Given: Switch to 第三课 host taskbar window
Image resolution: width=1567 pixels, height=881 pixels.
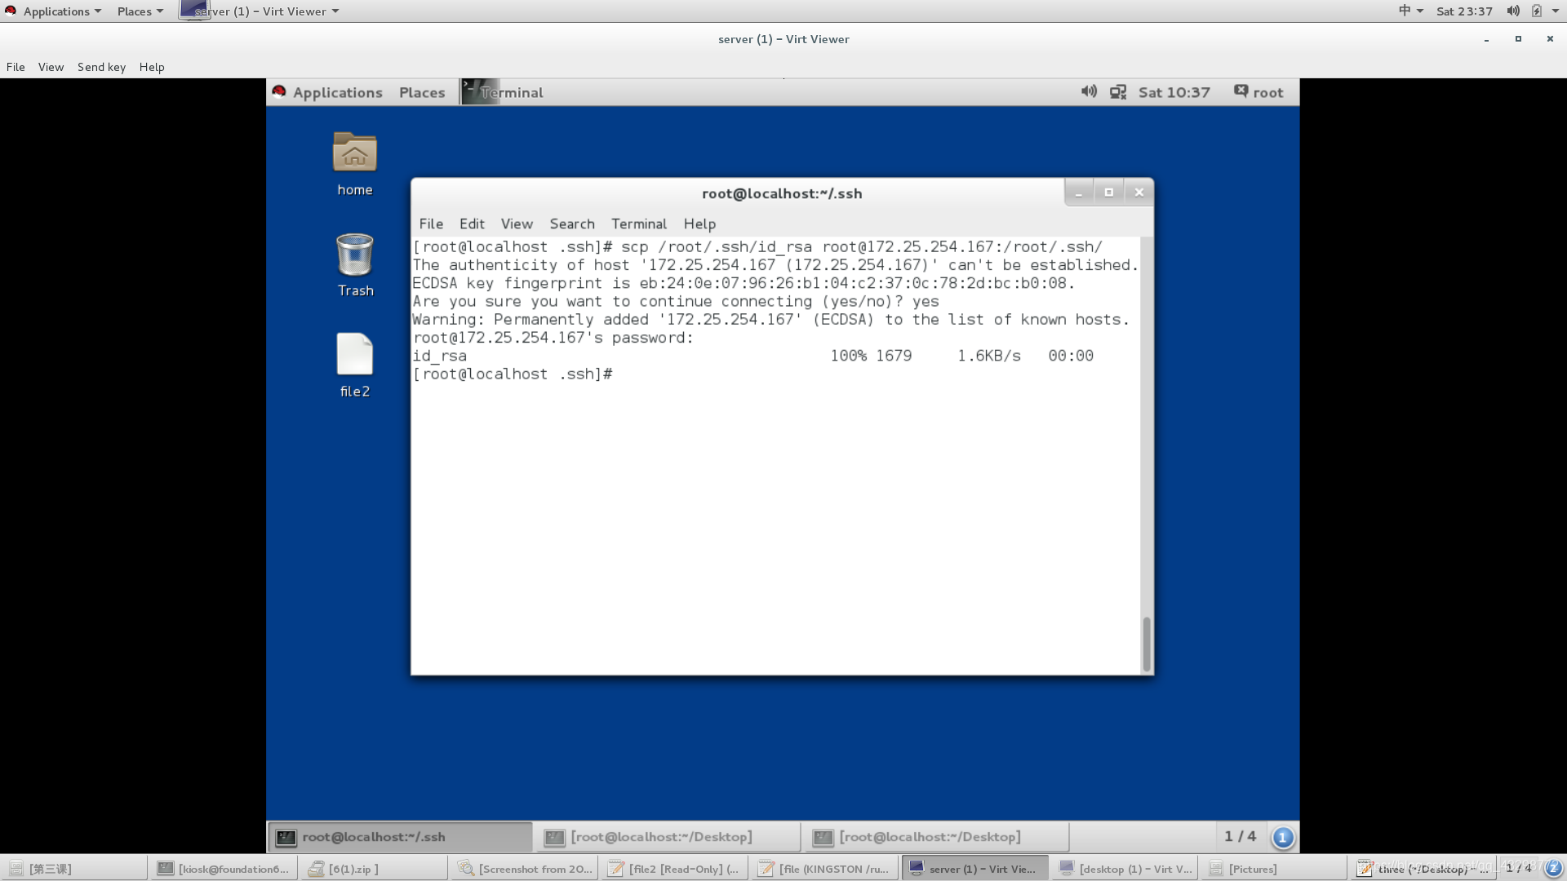Looking at the screenshot, I should (x=74, y=869).
